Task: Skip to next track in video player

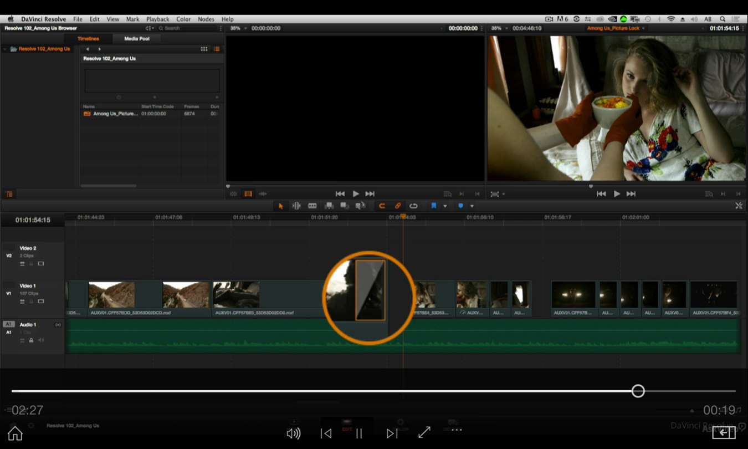Action: (x=392, y=433)
